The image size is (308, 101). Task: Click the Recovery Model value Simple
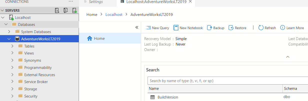(x=181, y=39)
